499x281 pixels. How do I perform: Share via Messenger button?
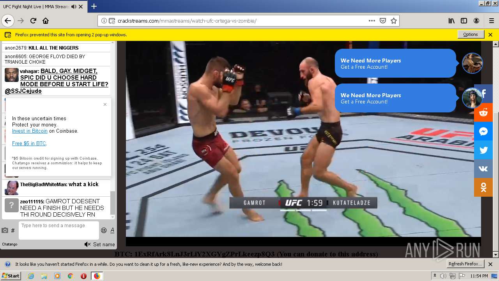tap(483, 132)
